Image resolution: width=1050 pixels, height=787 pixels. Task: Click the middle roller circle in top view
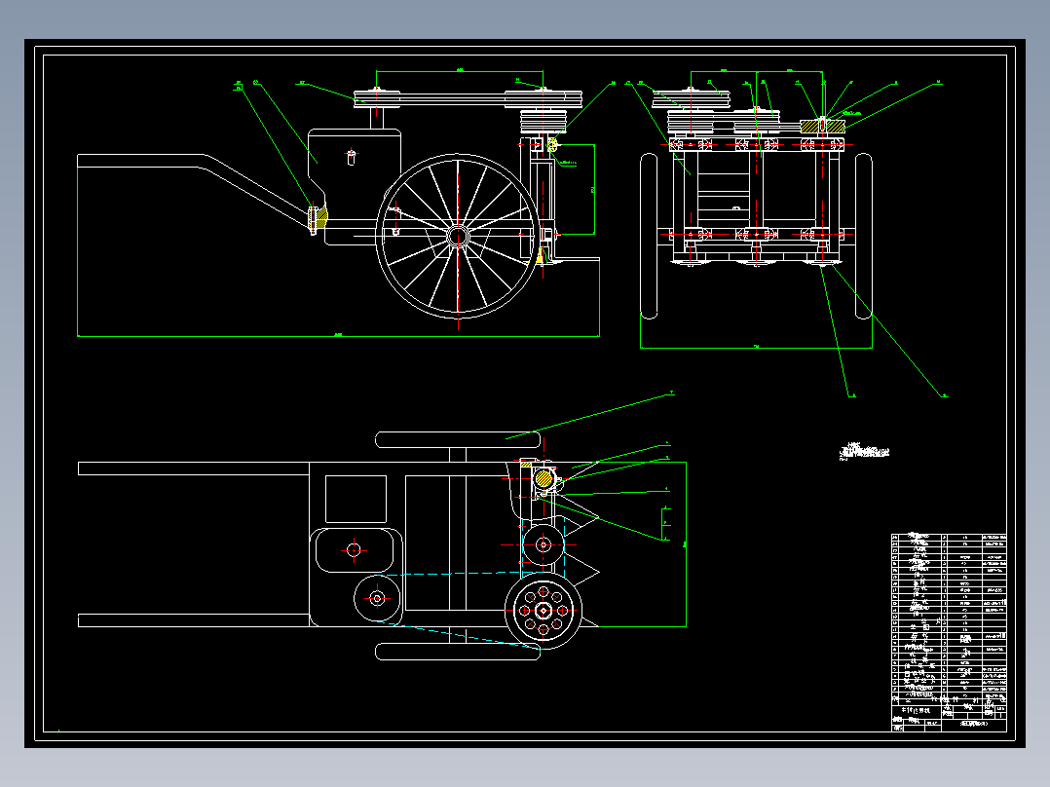(544, 544)
